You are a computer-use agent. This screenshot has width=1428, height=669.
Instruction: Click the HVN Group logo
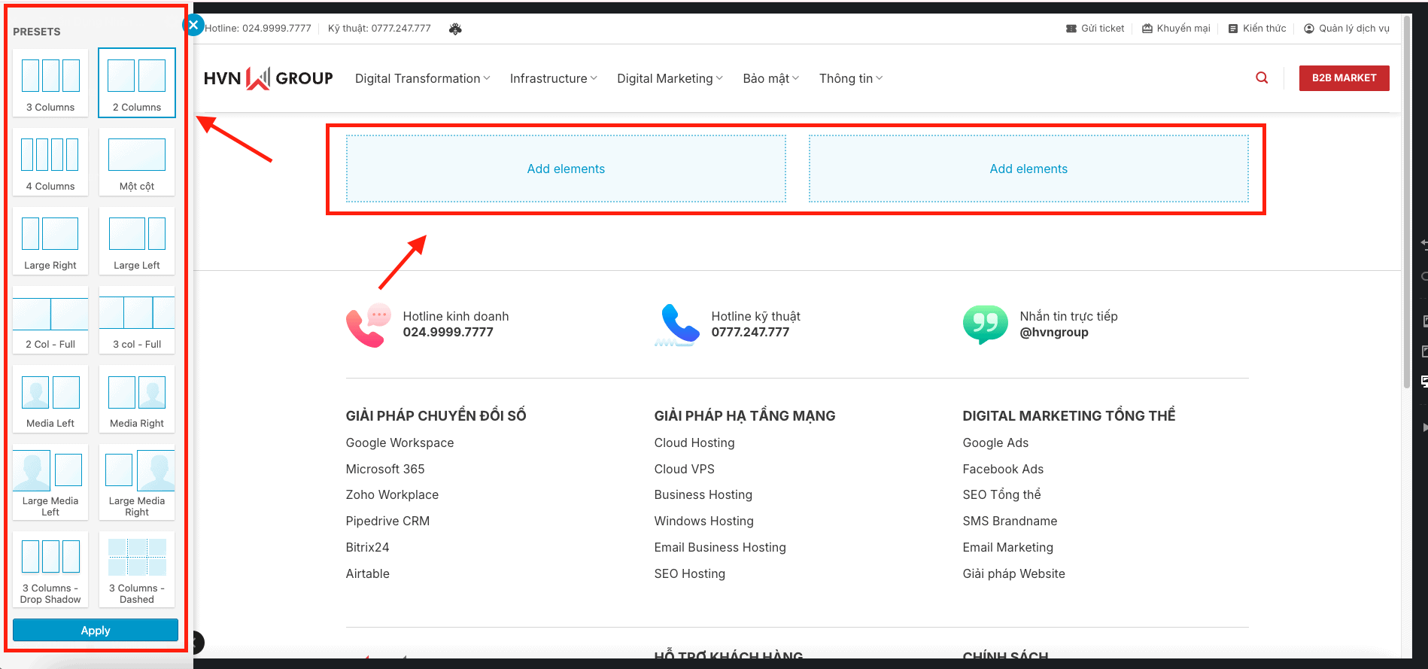[269, 78]
